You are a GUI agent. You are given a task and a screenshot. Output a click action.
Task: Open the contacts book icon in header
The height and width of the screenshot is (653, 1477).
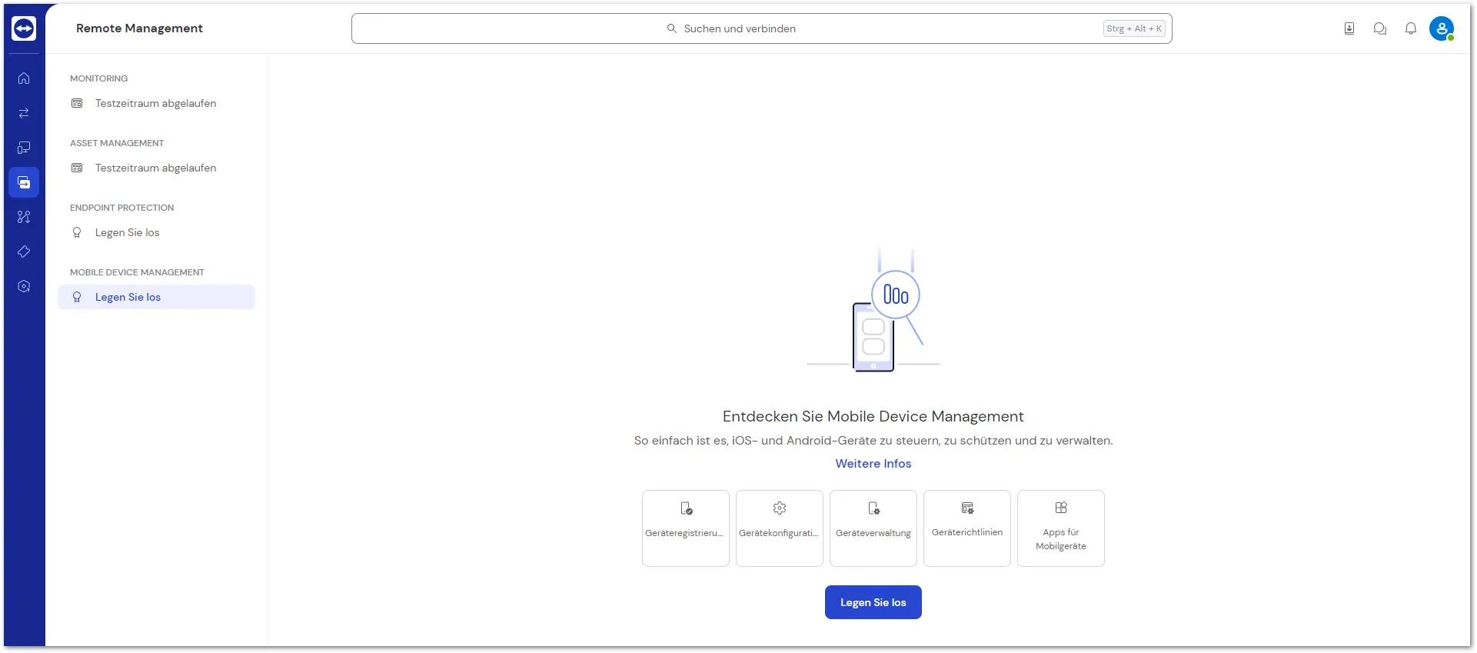tap(1349, 28)
